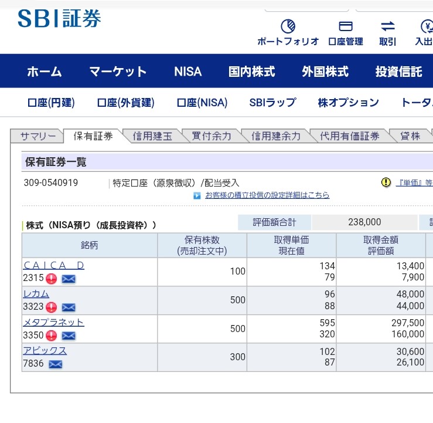Open the CAICA D stock link
Image resolution: width=433 pixels, height=423 pixels.
pyautogui.click(x=53, y=265)
